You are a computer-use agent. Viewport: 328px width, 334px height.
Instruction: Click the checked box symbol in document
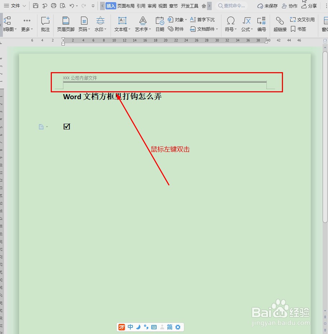tap(67, 127)
